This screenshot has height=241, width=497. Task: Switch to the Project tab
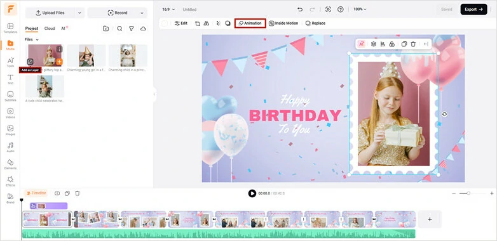32,29
